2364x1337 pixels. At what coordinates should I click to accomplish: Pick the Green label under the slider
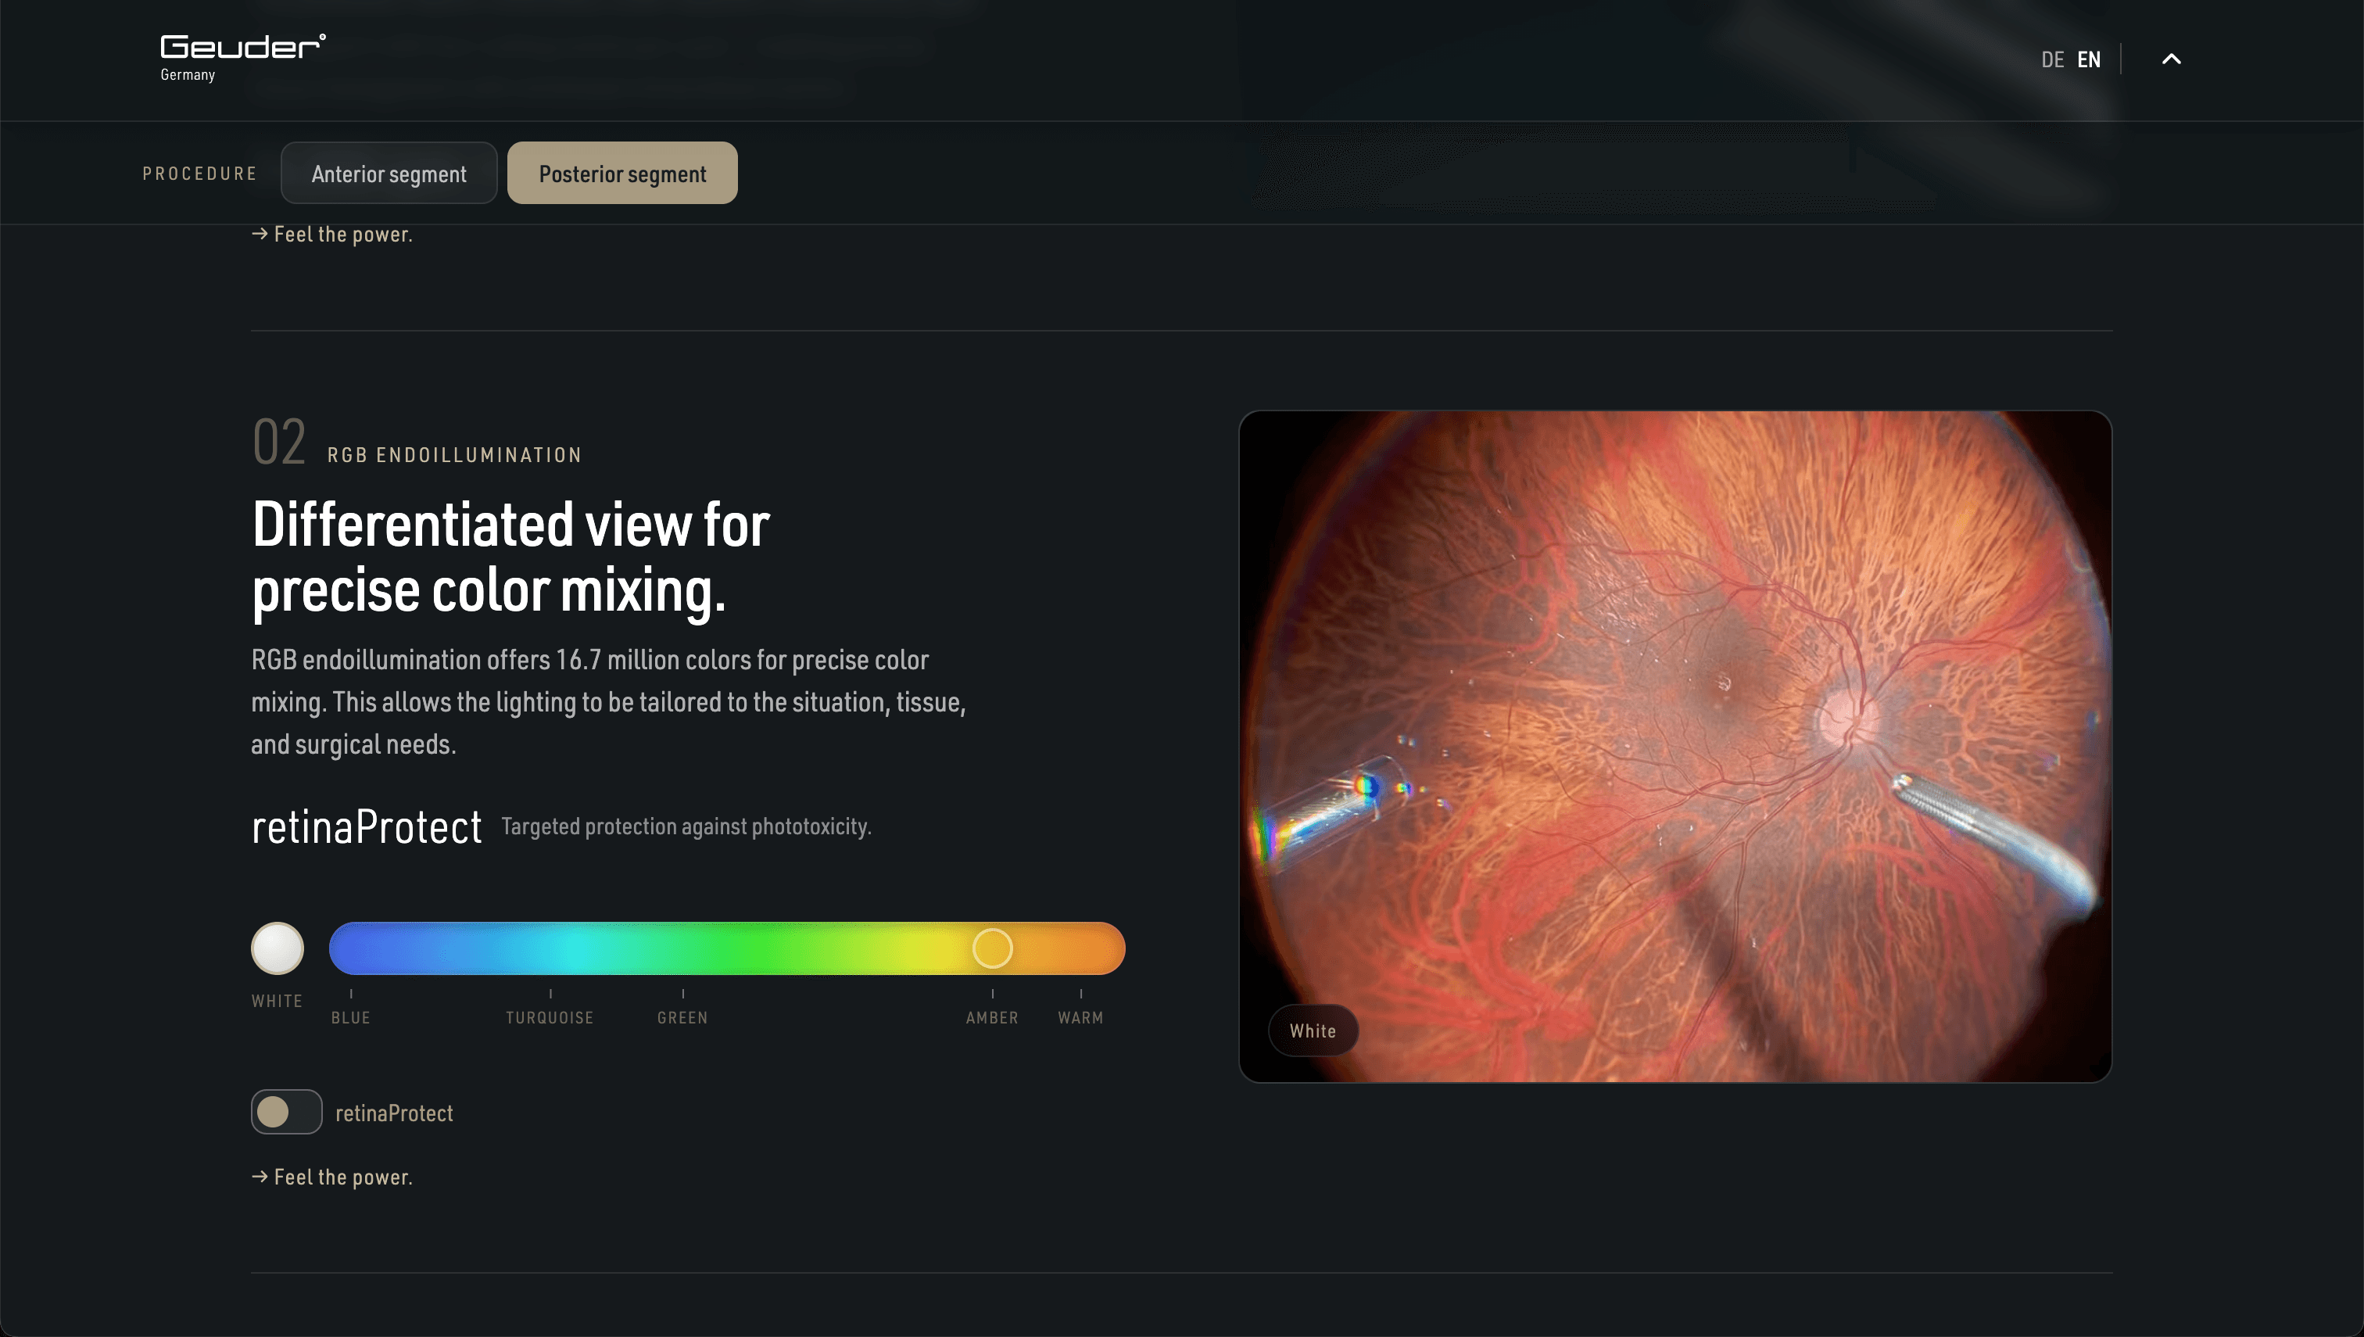coord(682,1017)
